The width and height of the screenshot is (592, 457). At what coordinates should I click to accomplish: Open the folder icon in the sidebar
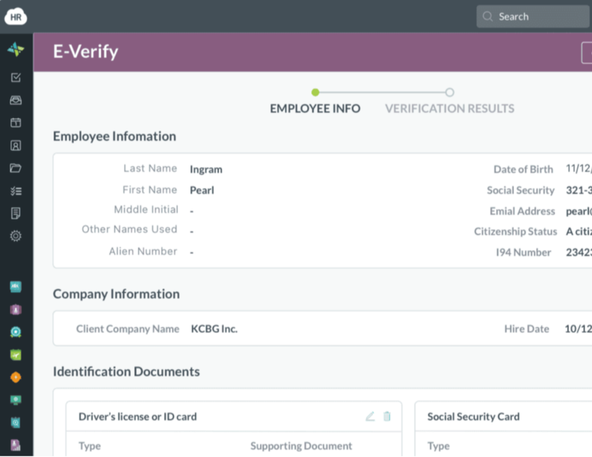point(16,168)
